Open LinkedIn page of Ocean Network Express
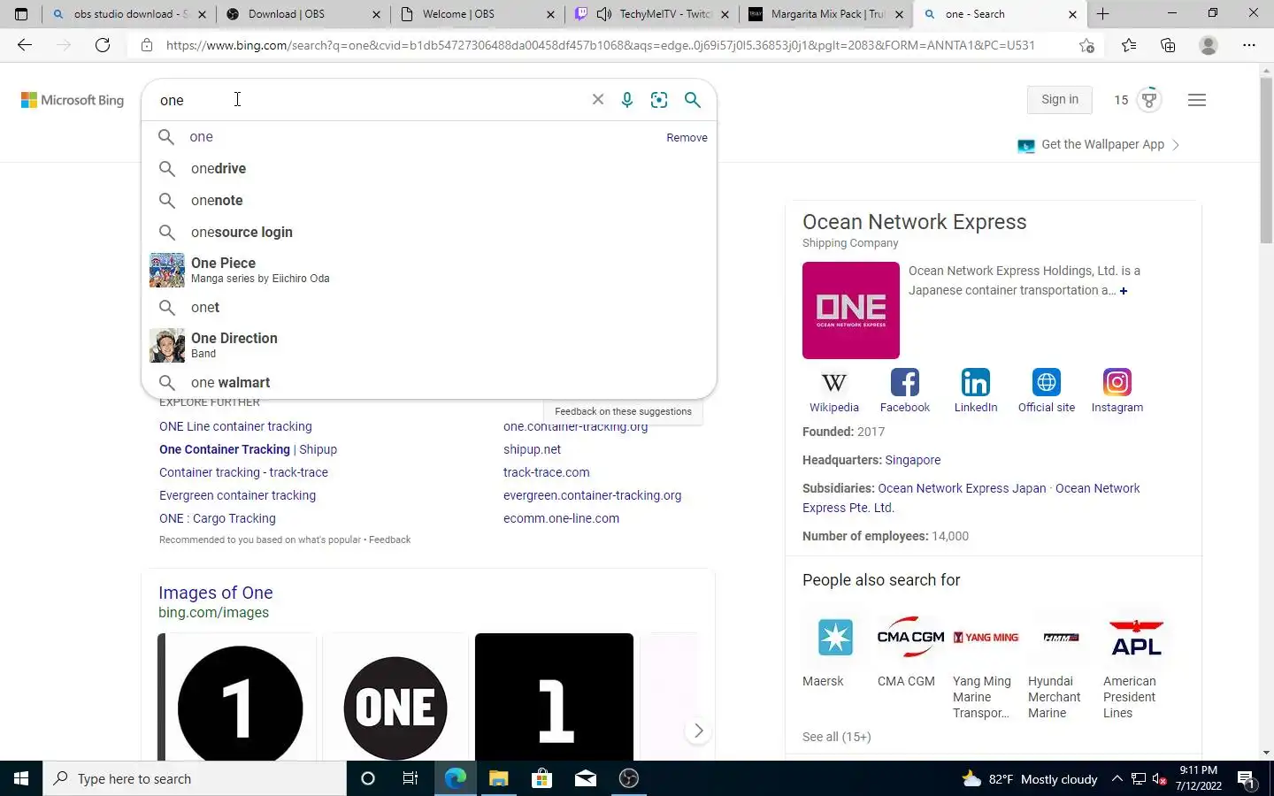Image resolution: width=1274 pixels, height=796 pixels. pyautogui.click(x=976, y=391)
